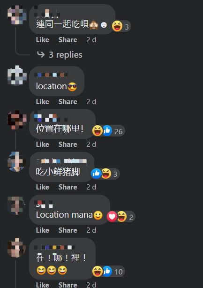The height and width of the screenshot is (288, 203).
Task: Click the reply arrow icon beside 3 replies
Action: [41, 54]
